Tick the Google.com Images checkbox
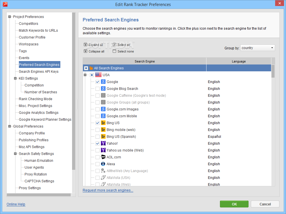 98,109
